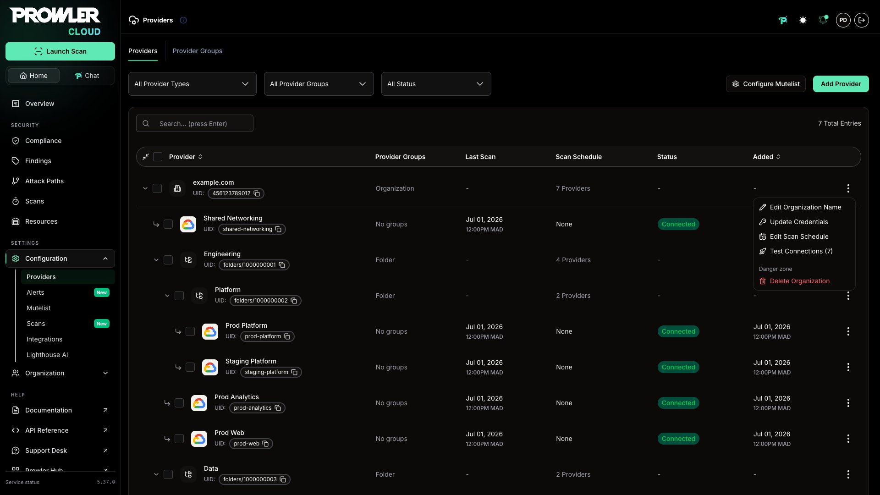This screenshot has height=495, width=880.
Task: Toggle the light/dark theme sun icon
Action: point(803,20)
